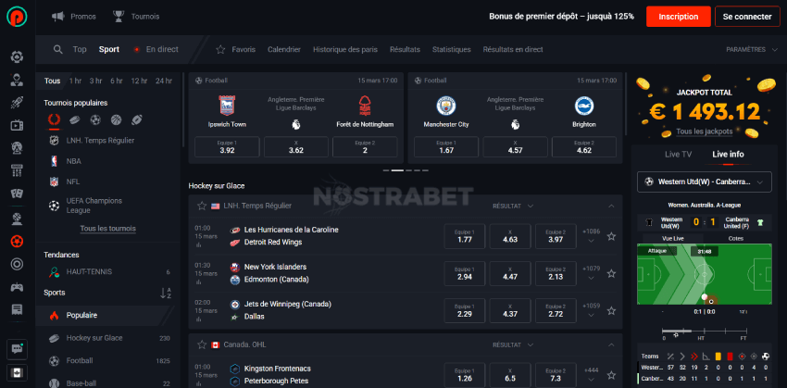The width and height of the screenshot is (787, 388).
Task: Favorite the New York Islanders vs Edmonton match
Action: coord(611,273)
